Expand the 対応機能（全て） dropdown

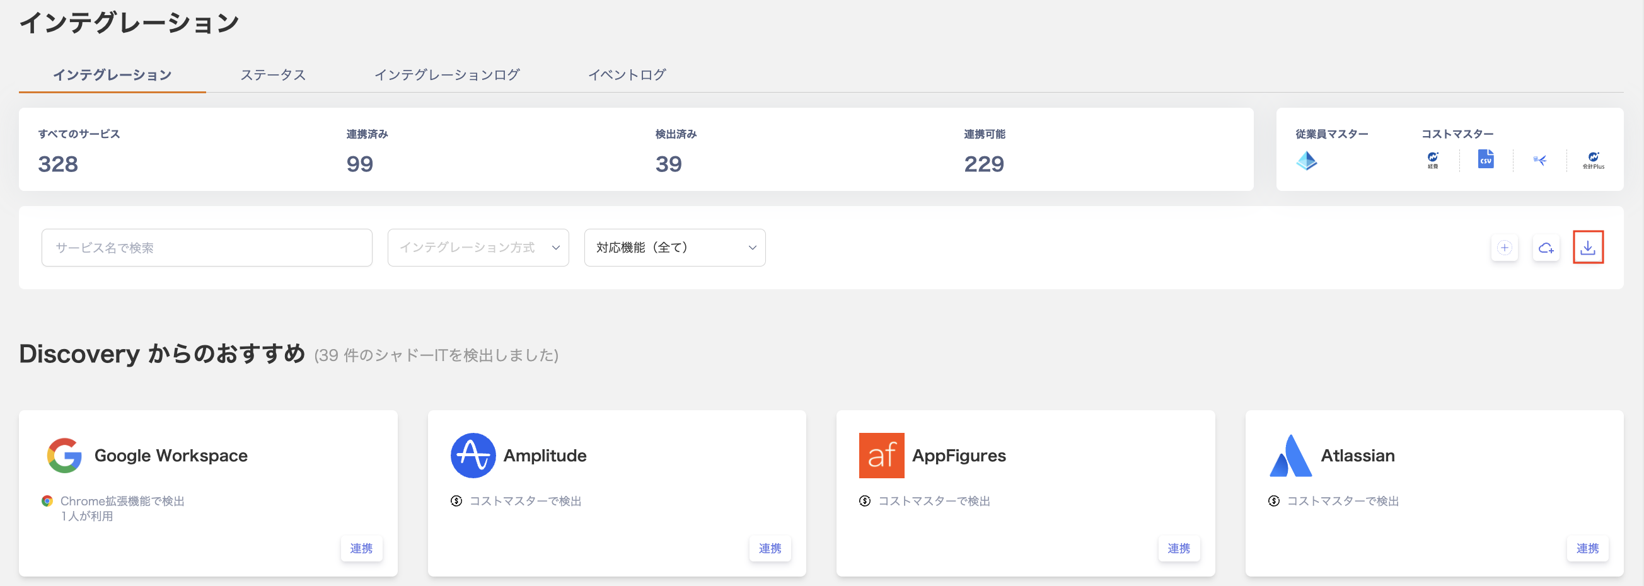(674, 248)
